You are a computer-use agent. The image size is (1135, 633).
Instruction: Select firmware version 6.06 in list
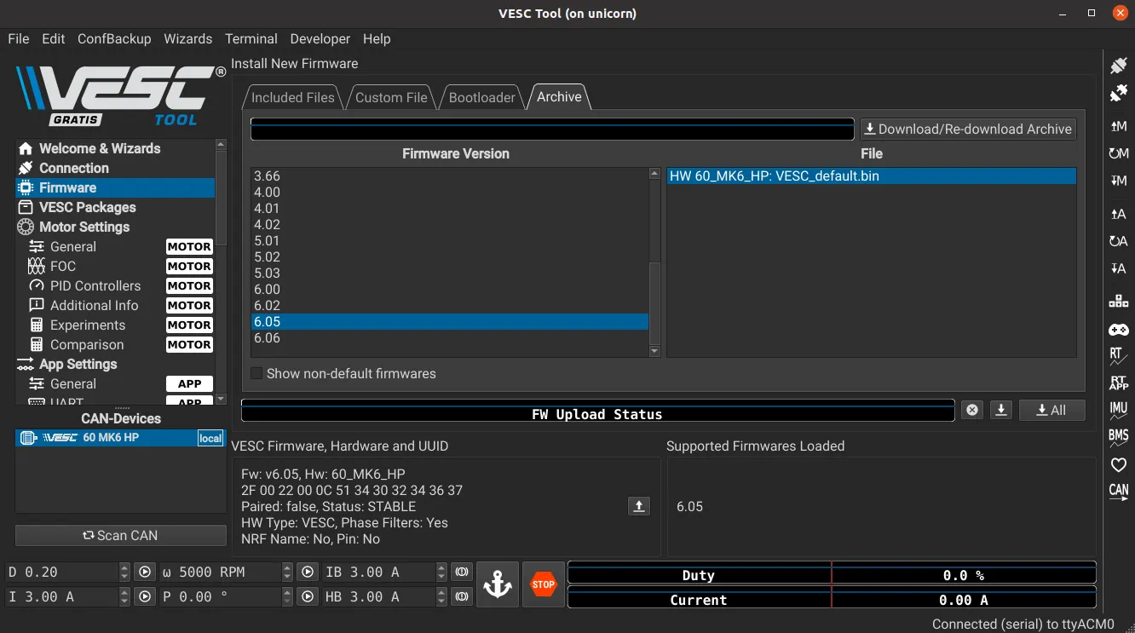tap(267, 337)
